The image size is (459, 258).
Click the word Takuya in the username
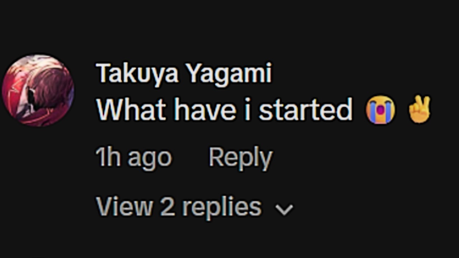coord(138,73)
